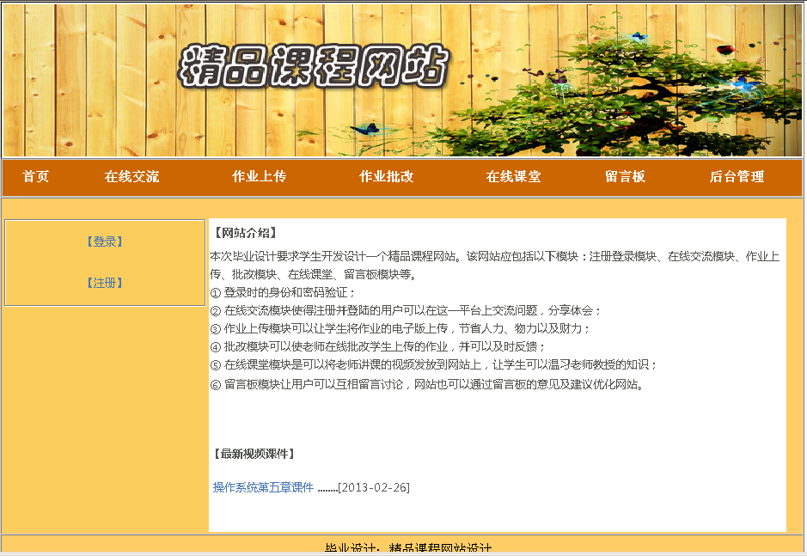Open the 【注册】 registration link

[104, 282]
